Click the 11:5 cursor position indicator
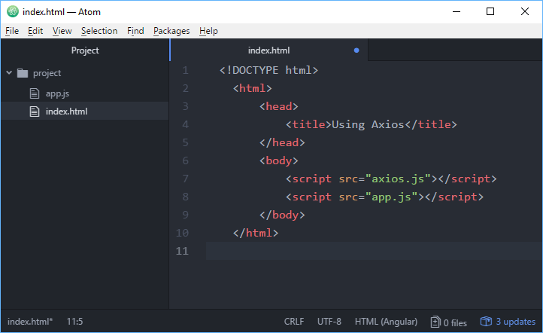The height and width of the screenshot is (333, 543). pyautogui.click(x=74, y=322)
